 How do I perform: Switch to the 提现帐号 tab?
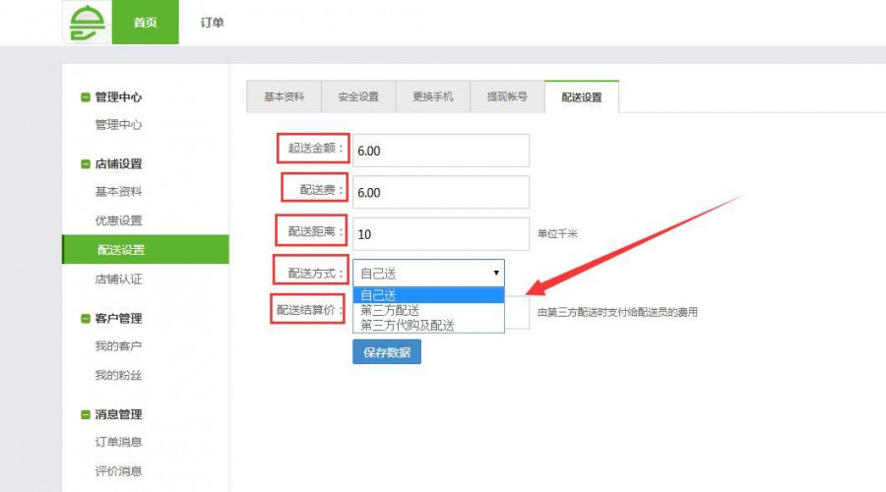pyautogui.click(x=507, y=96)
